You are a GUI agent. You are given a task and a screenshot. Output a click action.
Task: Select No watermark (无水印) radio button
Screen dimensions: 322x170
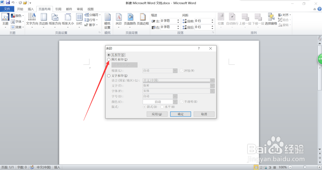point(109,55)
